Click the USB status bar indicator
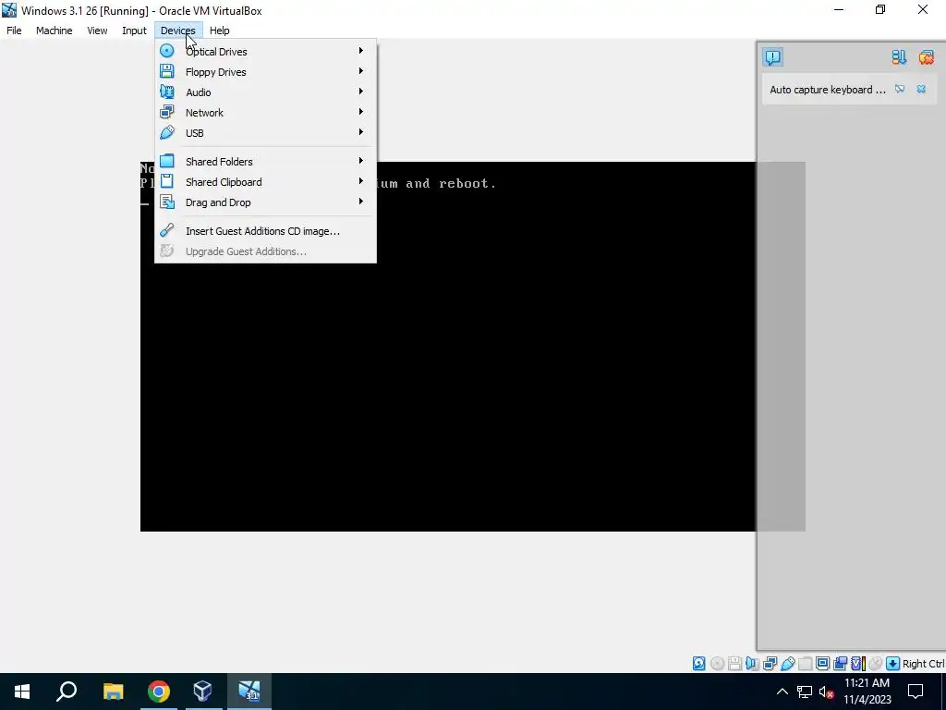This screenshot has height=710, width=946. tap(787, 664)
